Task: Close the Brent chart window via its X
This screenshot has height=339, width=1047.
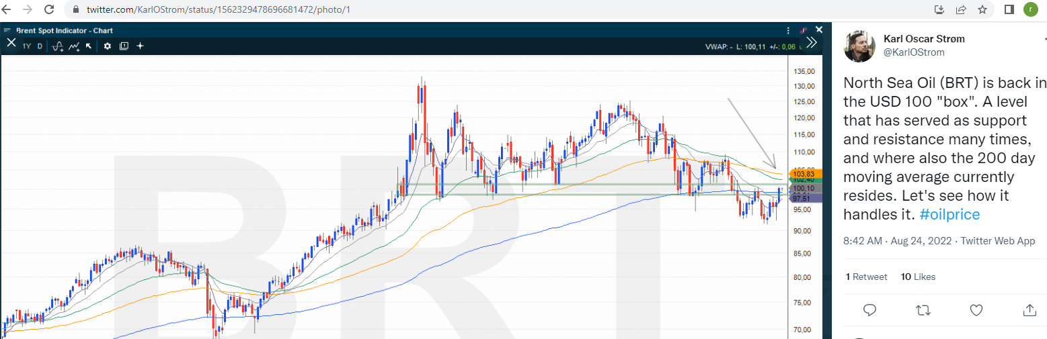Action: [x=819, y=30]
